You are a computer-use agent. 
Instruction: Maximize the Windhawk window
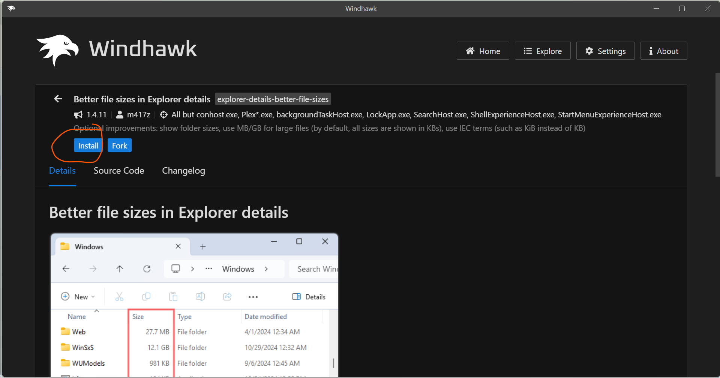[682, 8]
